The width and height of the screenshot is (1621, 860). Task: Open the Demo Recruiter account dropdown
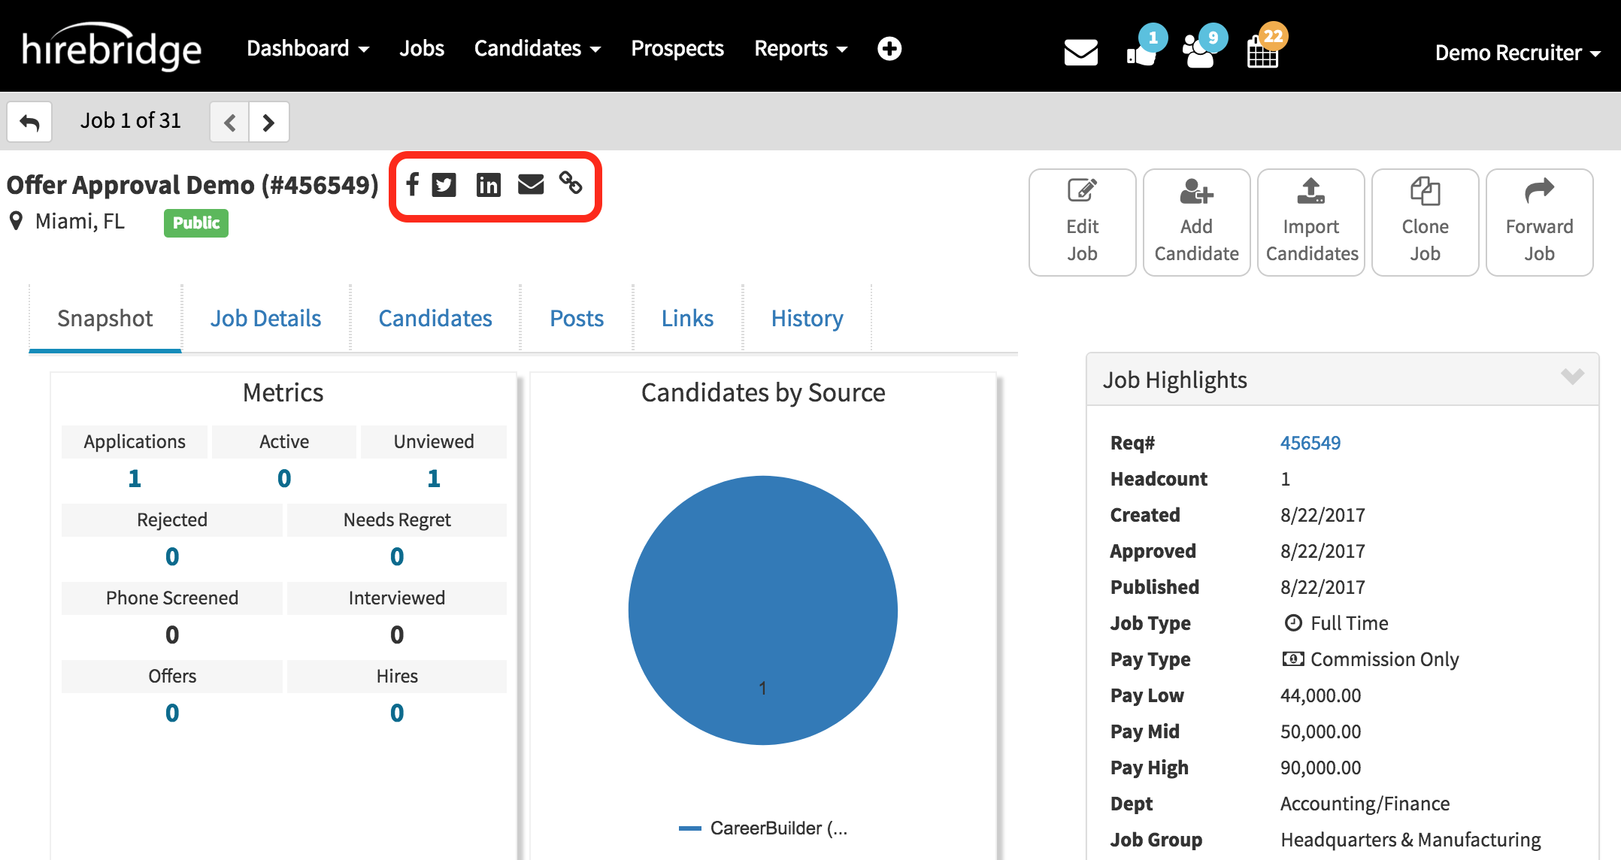pyautogui.click(x=1516, y=53)
